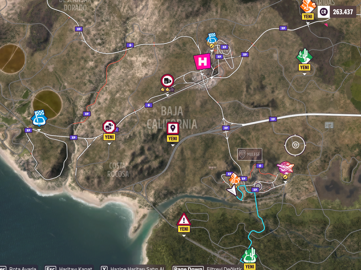Image resolution: width=361 pixels, height=270 pixels.
Task: Click the lightning board left of BAJA text
Action: point(149,105)
